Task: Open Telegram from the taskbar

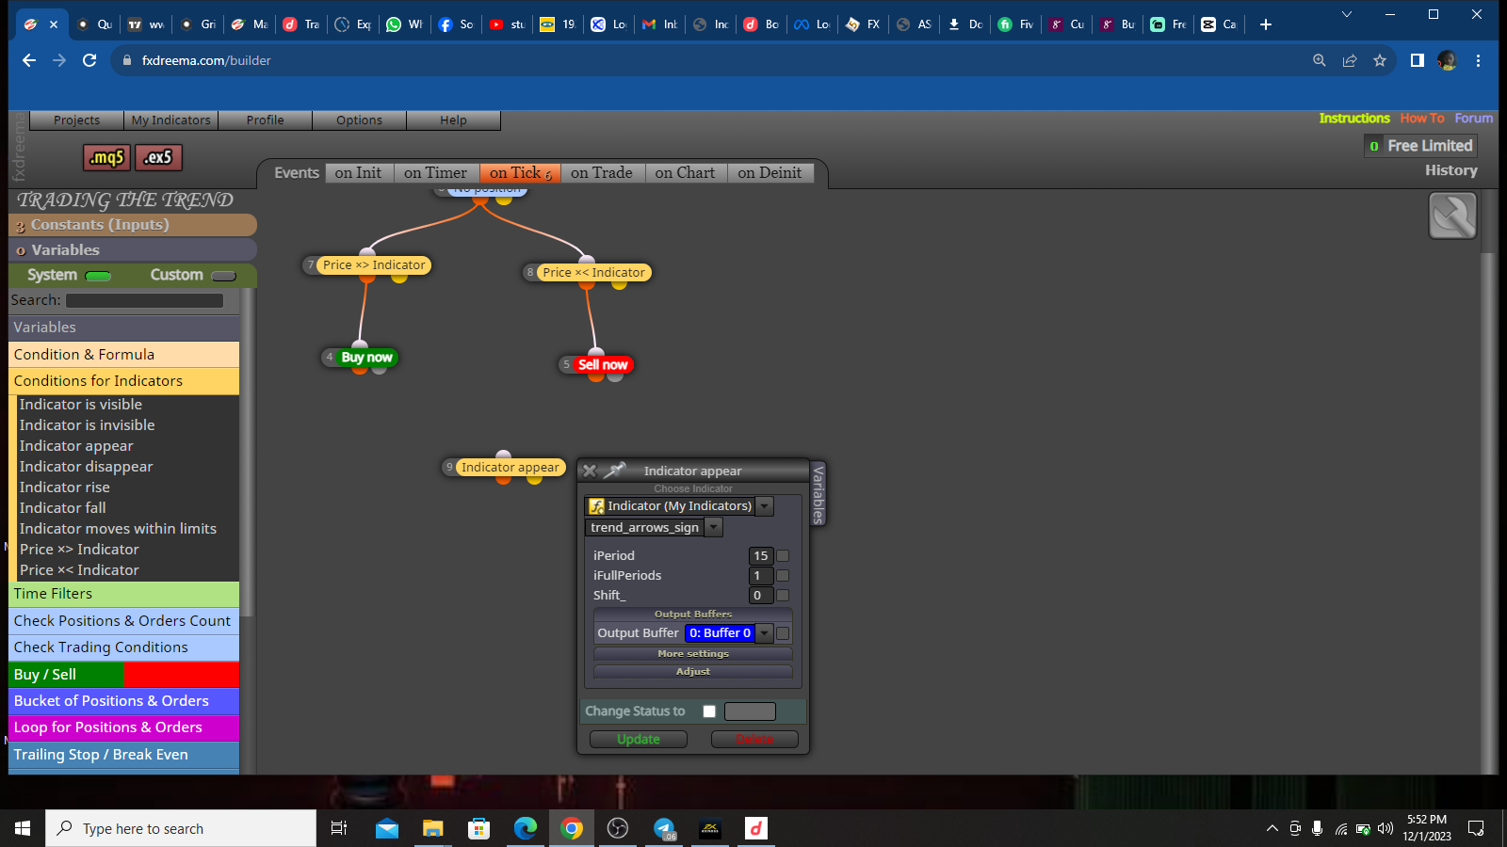Action: pos(664,828)
